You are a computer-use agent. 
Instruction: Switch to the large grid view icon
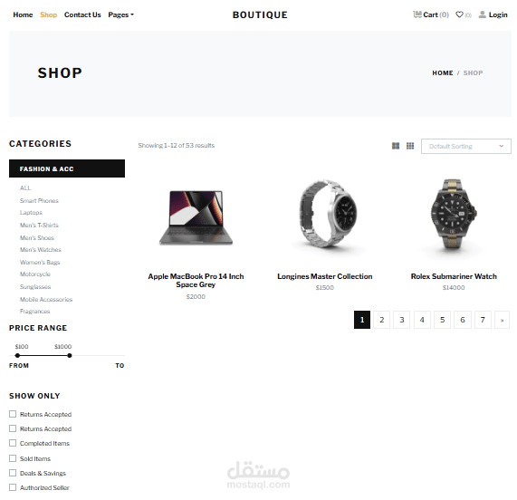(x=396, y=146)
